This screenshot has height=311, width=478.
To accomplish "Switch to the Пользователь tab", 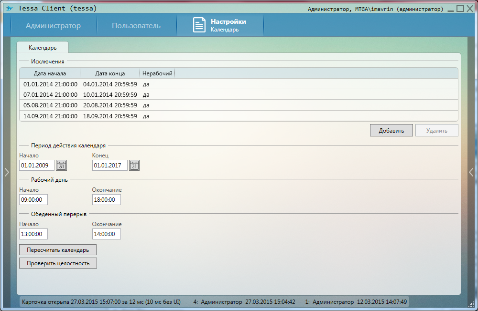I will coord(136,26).
